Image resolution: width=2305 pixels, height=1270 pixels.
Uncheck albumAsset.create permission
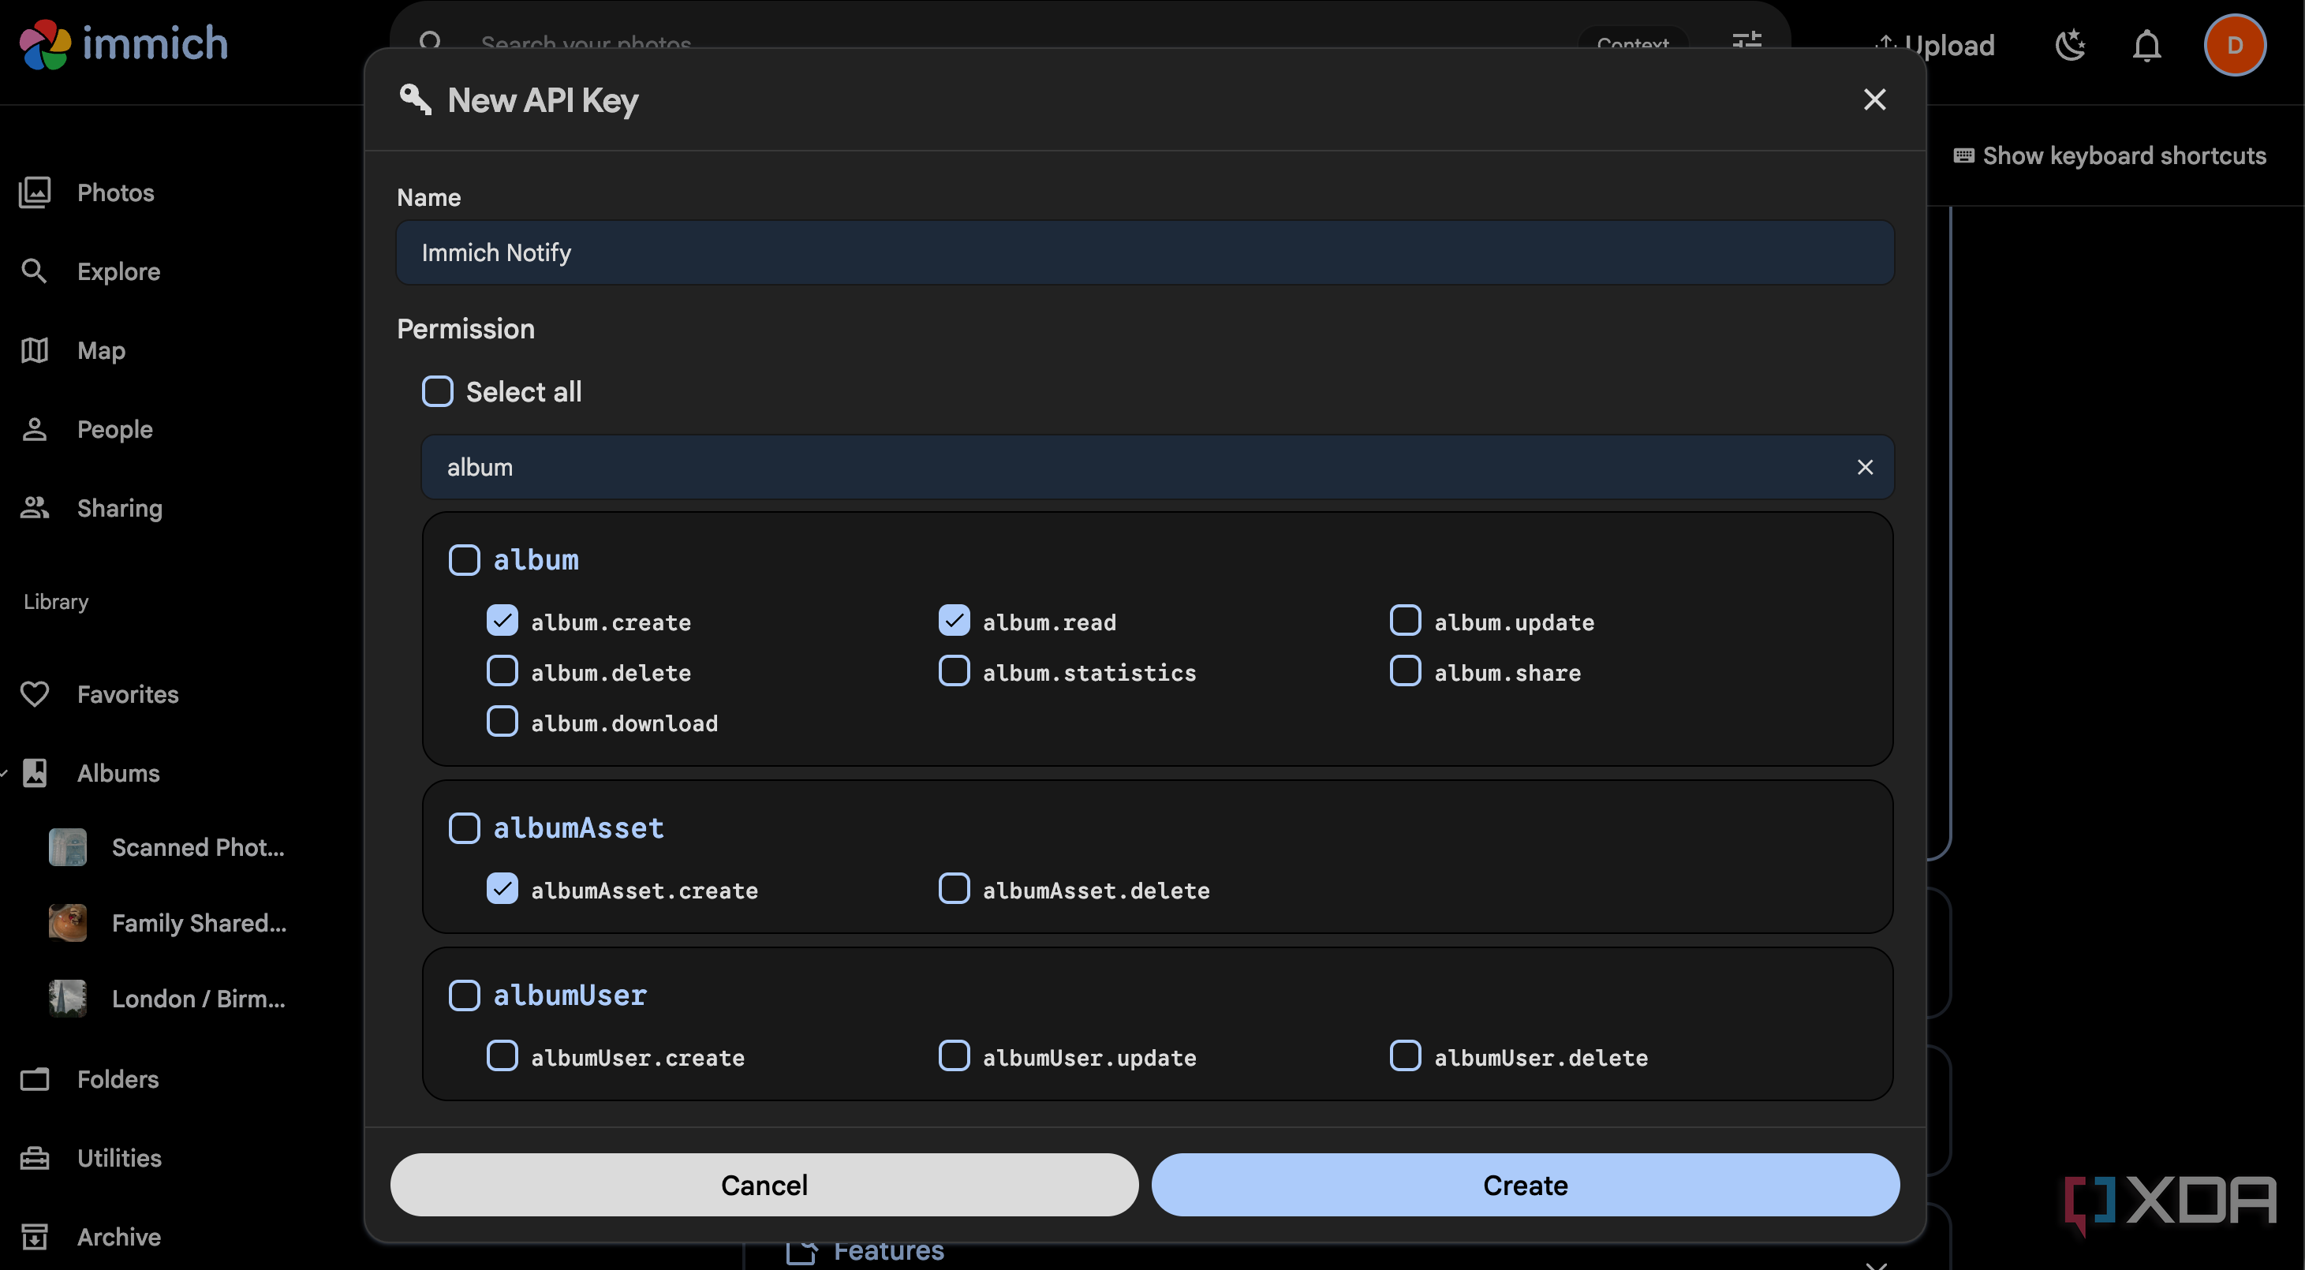[x=502, y=888]
